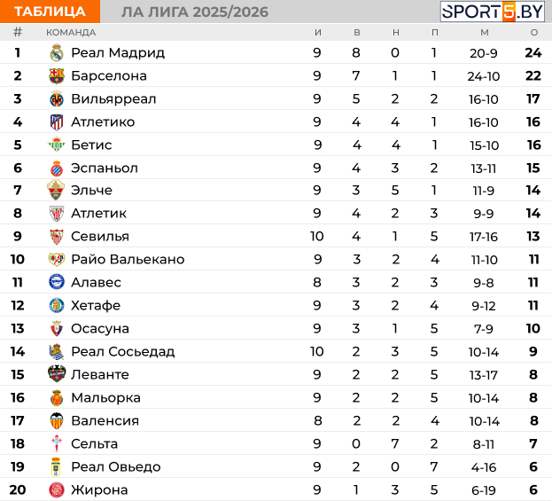Click the Betis green crest icon
552x501 pixels.
(57, 145)
